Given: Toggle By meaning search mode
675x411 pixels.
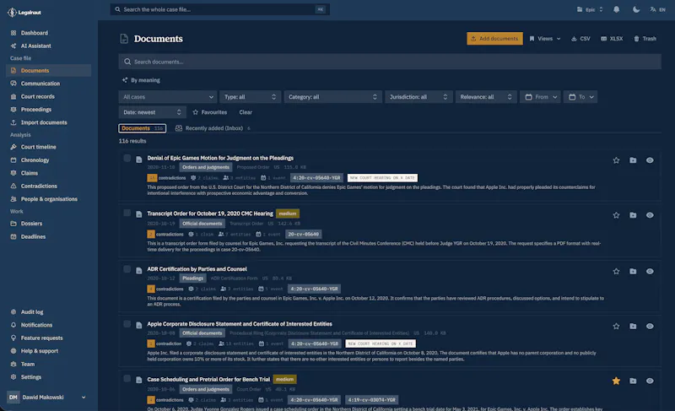Looking at the screenshot, I should point(141,80).
